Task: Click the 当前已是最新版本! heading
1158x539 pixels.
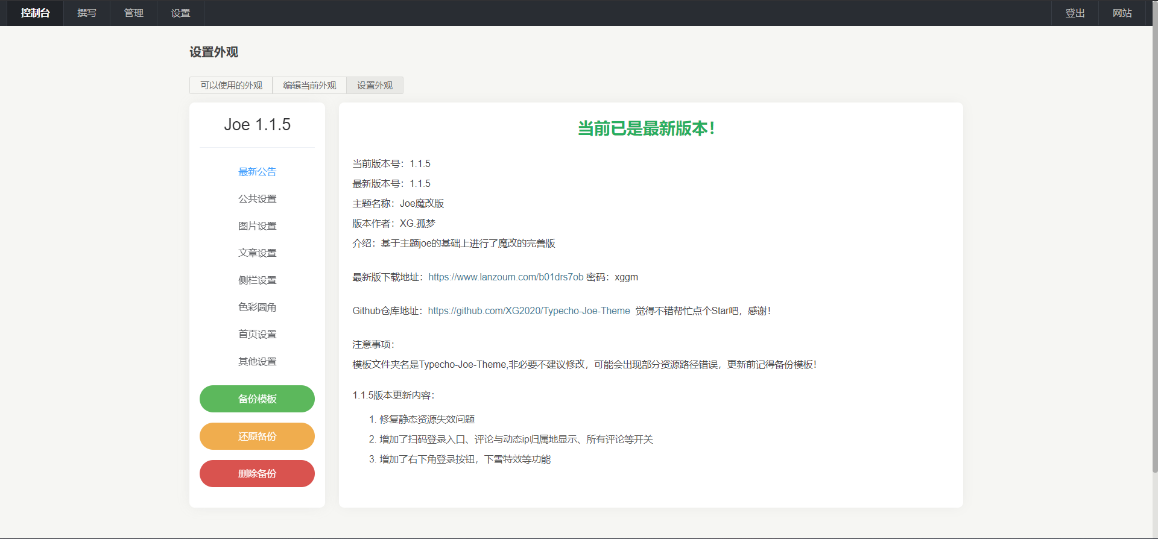Action: (647, 128)
